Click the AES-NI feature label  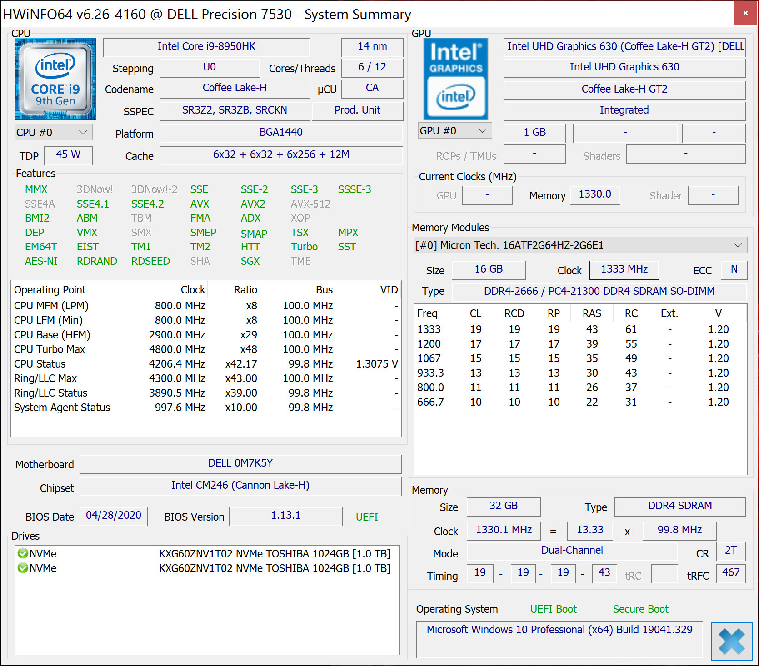(x=41, y=261)
